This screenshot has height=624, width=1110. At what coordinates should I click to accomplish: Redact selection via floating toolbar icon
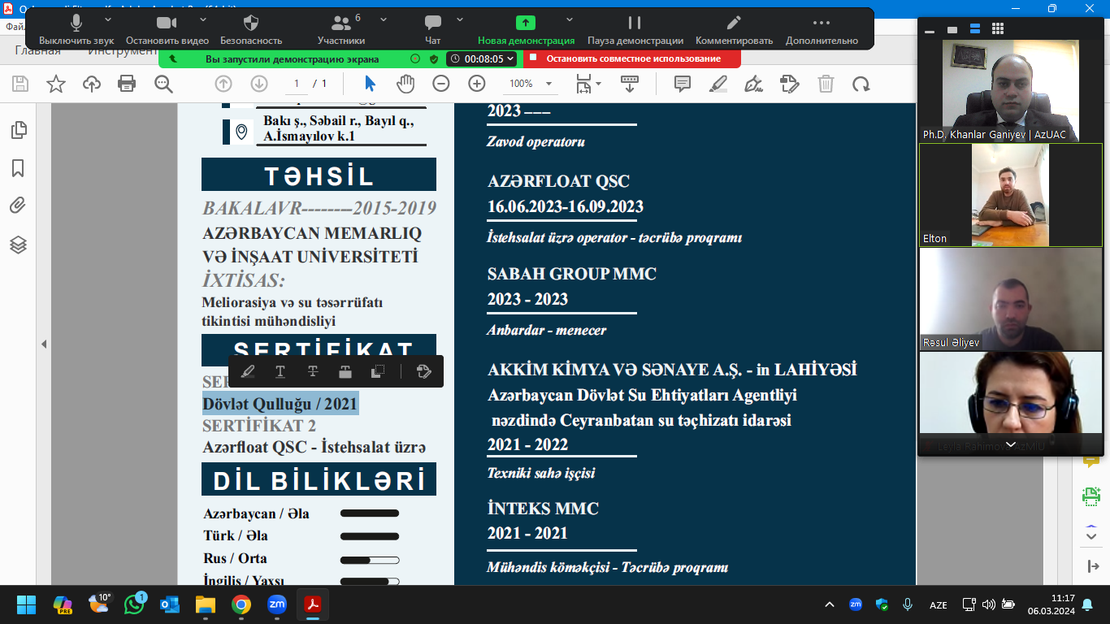[x=345, y=371]
